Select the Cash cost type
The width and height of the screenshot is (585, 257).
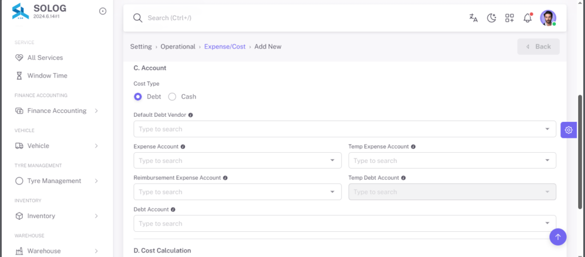coord(172,97)
